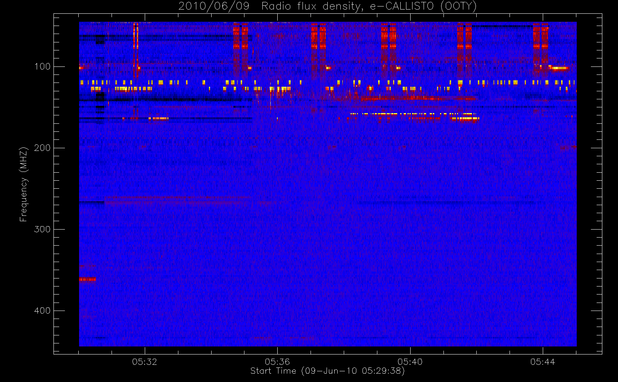Click the 05:36 time tick label
The height and width of the screenshot is (382, 618).
(x=277, y=362)
